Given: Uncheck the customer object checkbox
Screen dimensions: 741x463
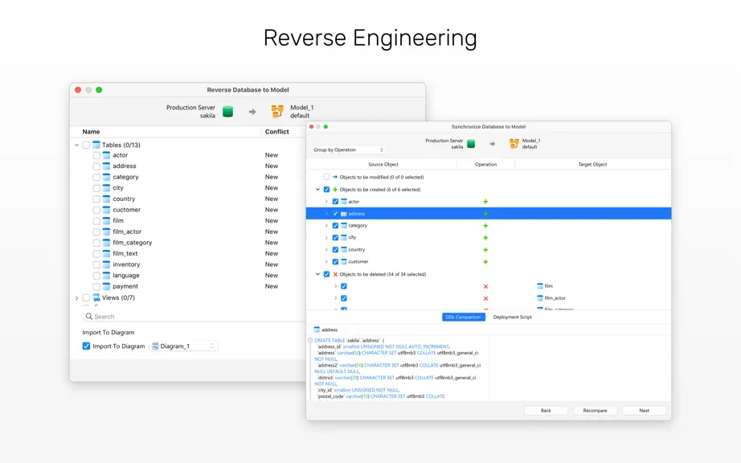Looking at the screenshot, I should [335, 262].
